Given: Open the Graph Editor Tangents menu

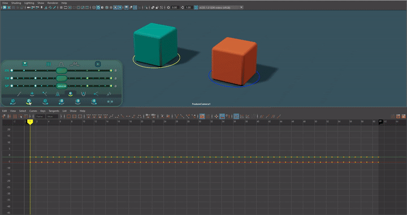Looking at the screenshot, I should pyautogui.click(x=54, y=111).
